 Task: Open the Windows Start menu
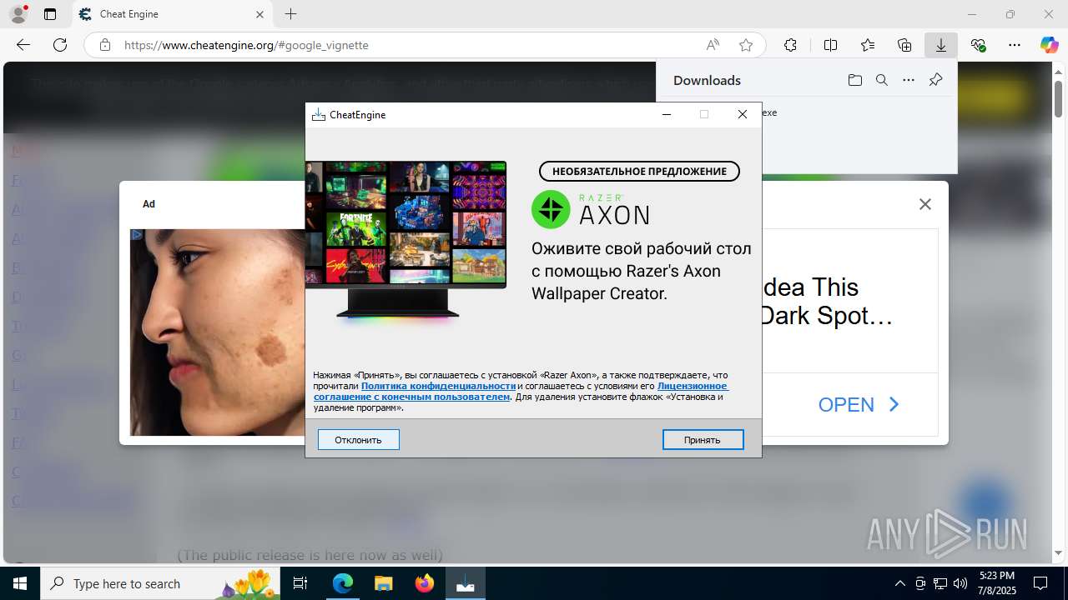20,583
